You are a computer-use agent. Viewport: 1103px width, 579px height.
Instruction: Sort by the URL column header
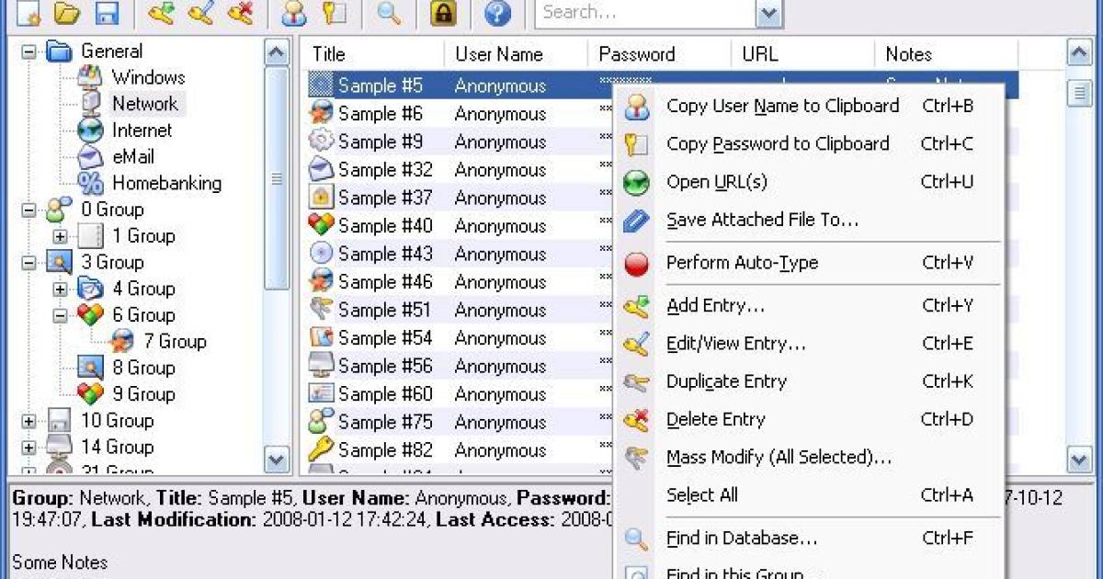pos(803,54)
